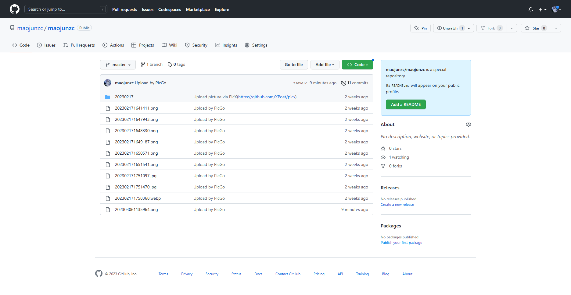Select the Code tab
Image resolution: width=571 pixels, height=295 pixels.
(21, 45)
